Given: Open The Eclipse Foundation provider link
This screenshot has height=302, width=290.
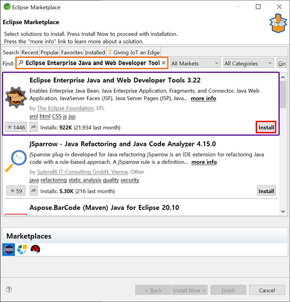Looking at the screenshot, I should pos(65,108).
